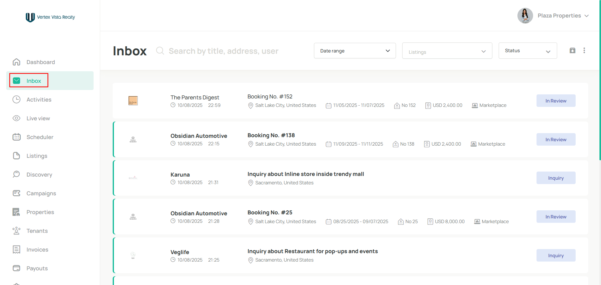
Task: Click calendar icon beside 08/25/2025 - 09/07/2025
Action: (328, 222)
